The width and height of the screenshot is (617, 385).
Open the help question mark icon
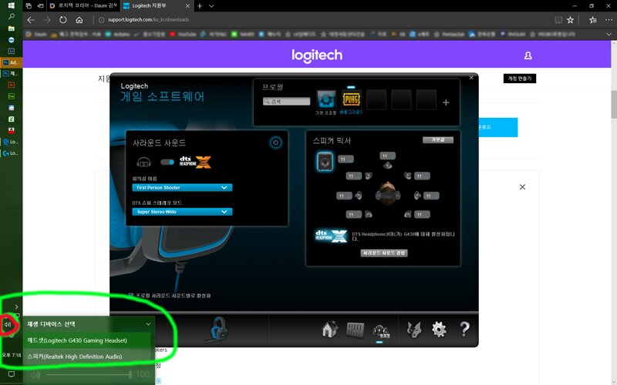(464, 330)
